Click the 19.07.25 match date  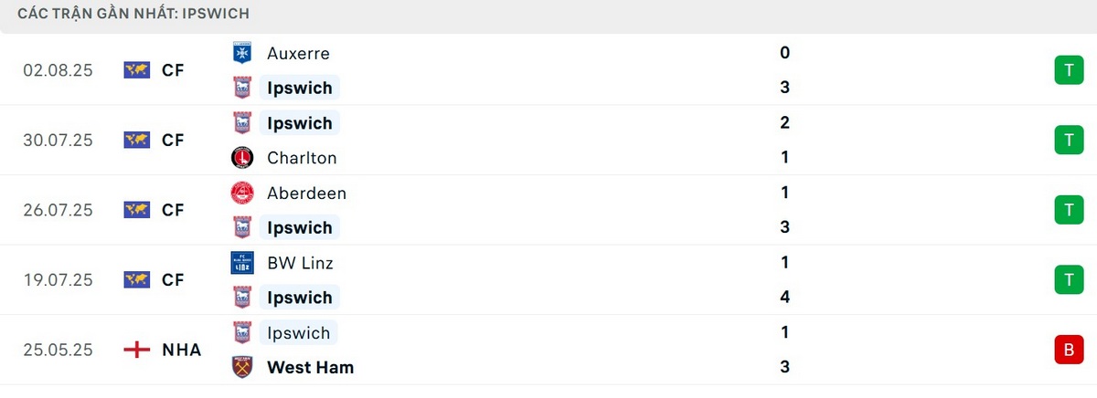(x=59, y=280)
